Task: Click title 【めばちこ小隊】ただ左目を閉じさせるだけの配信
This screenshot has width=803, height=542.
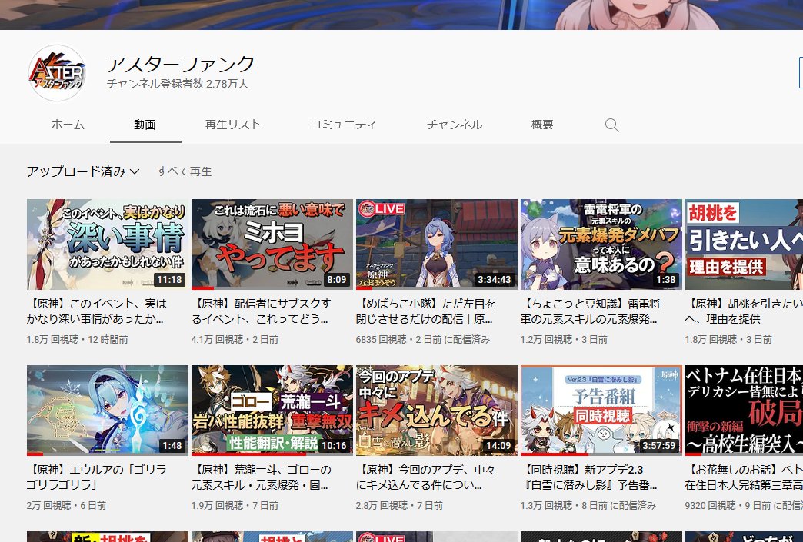Action: (425, 311)
